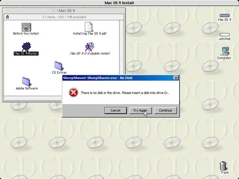Click the 'Adobe Software' folder label

click(x=27, y=88)
